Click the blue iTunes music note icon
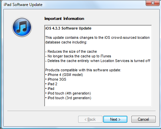This screenshot has height=129, width=161. (22, 27)
